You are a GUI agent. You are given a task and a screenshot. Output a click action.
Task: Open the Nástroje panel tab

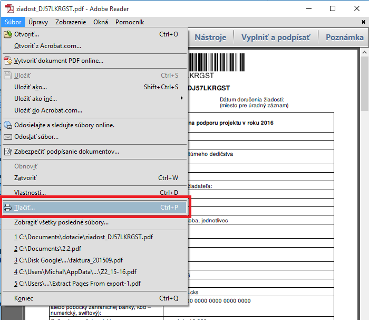pyautogui.click(x=210, y=37)
